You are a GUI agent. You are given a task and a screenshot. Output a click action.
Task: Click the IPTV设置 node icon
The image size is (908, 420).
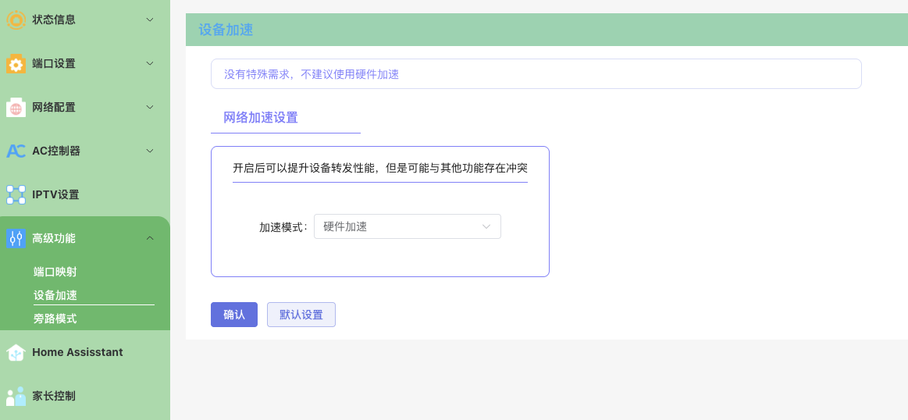[x=16, y=194]
